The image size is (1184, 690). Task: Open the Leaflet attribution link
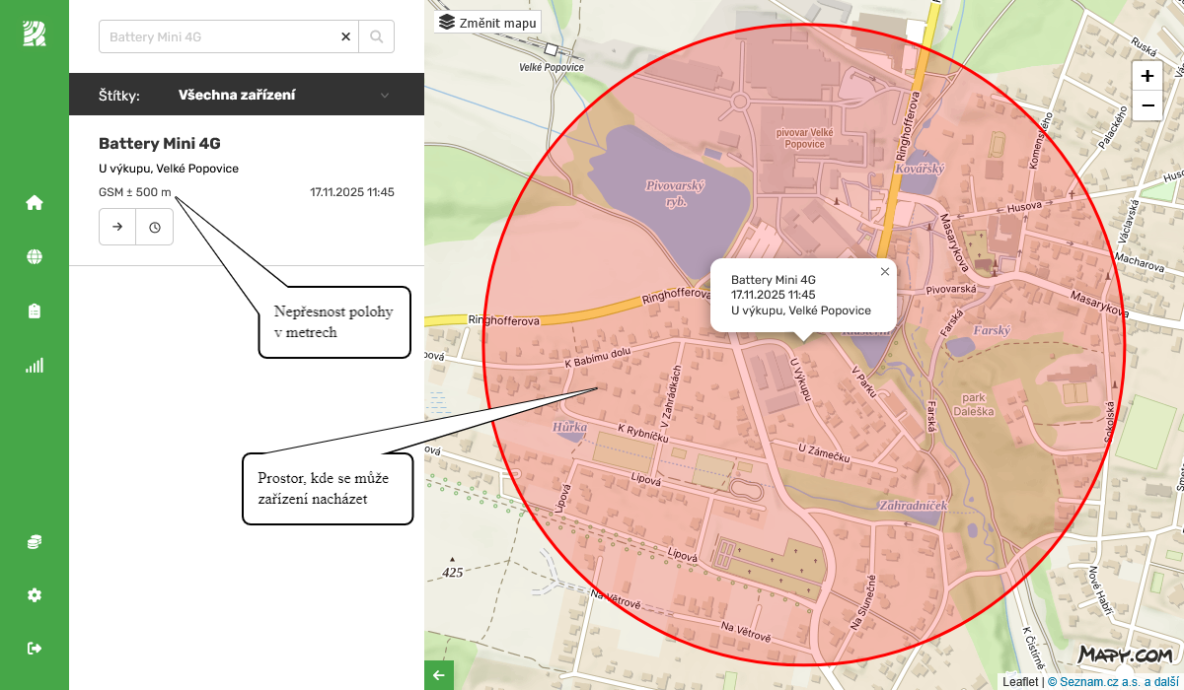(1021, 680)
